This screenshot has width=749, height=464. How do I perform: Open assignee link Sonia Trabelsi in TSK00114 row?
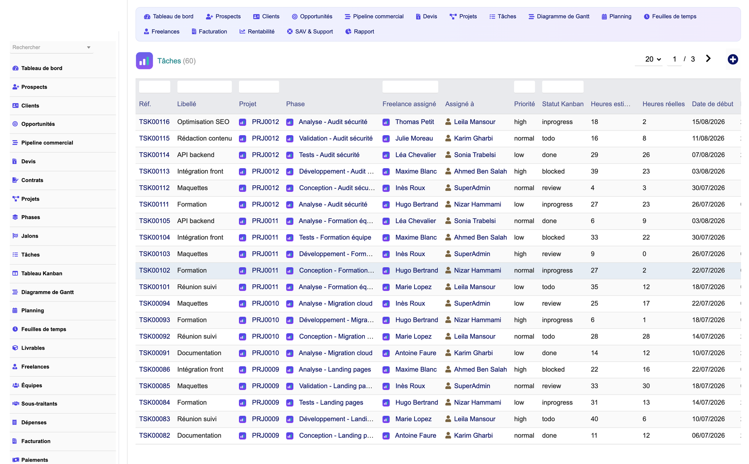pos(475,155)
